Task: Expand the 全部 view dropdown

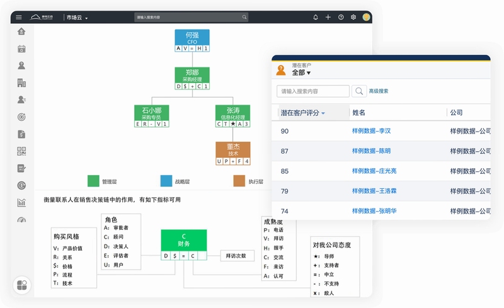Action: click(301, 72)
